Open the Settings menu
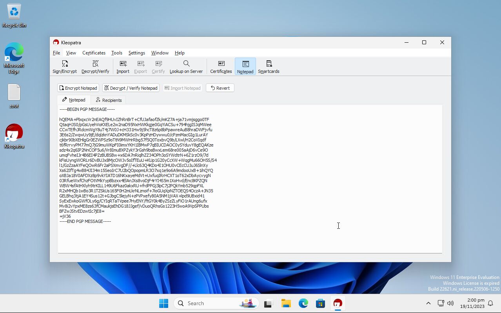The image size is (501, 313). click(136, 52)
